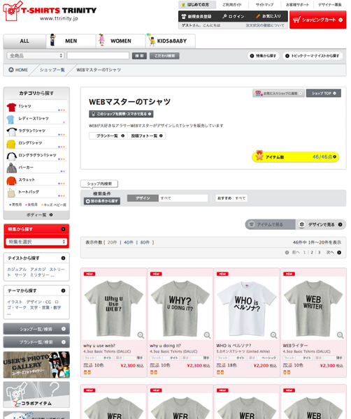Screen dimensions: 351x419
Task: Open the はじめての方 beginner tab
Action: (197, 5)
